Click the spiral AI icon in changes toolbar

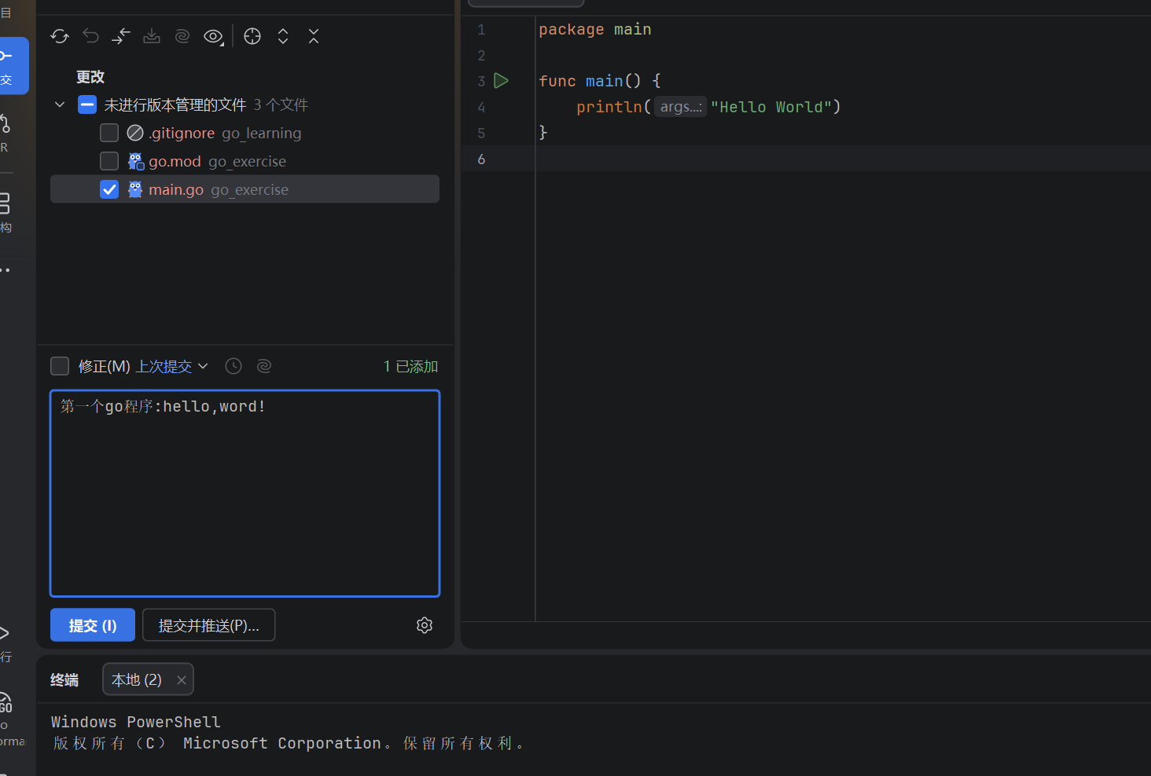click(x=182, y=36)
